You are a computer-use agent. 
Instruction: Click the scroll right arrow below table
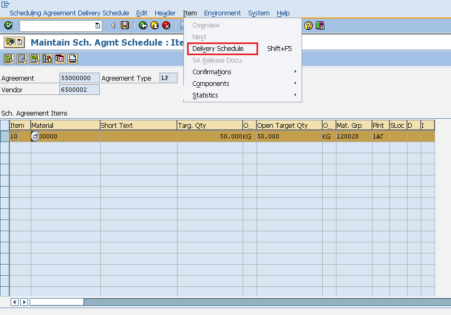pos(24,302)
